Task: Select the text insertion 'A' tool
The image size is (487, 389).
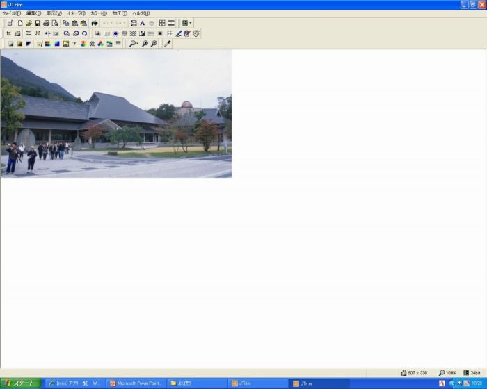Action: (143, 23)
